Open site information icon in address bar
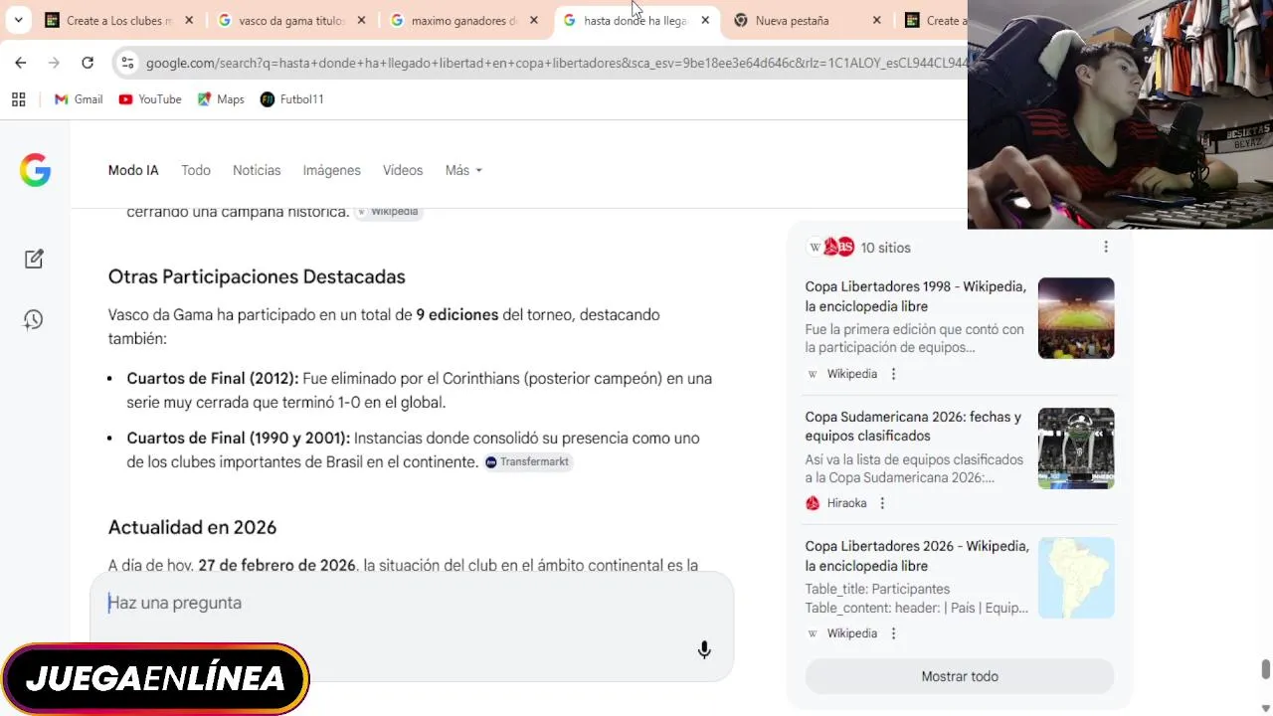 [x=127, y=63]
